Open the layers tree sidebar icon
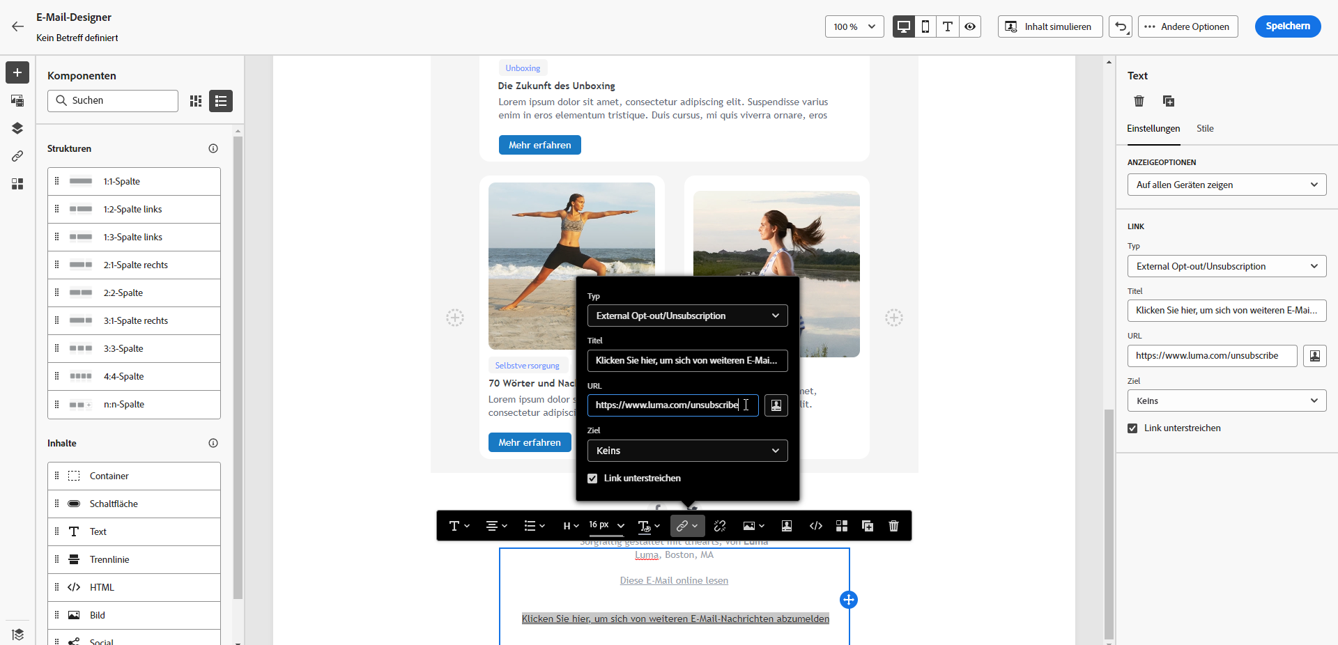 [x=17, y=128]
